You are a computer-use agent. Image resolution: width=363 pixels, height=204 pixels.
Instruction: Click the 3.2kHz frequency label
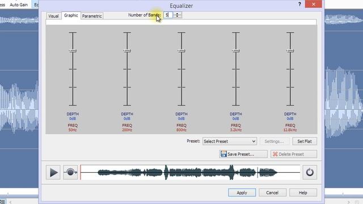coord(236,130)
